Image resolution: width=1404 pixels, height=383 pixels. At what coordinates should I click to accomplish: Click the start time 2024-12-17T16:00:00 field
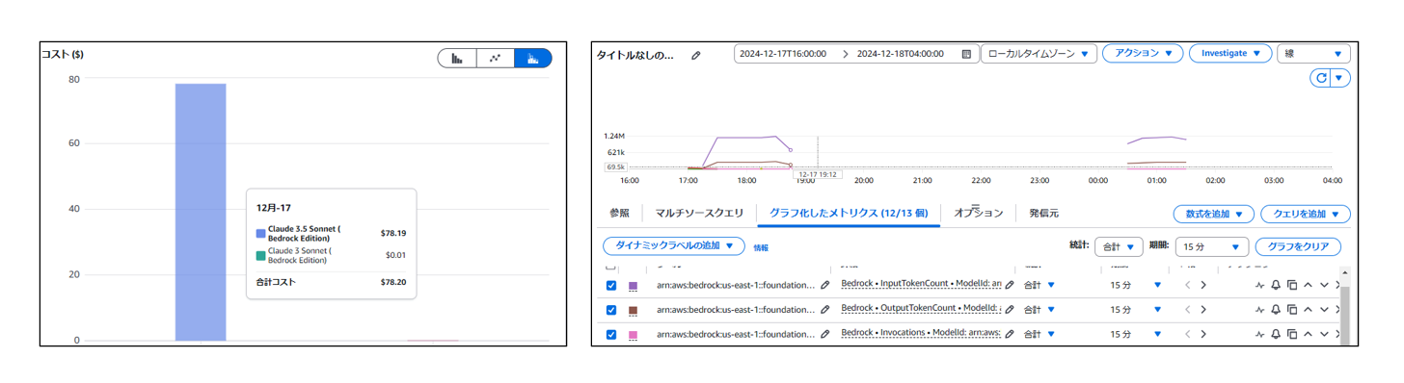click(783, 54)
